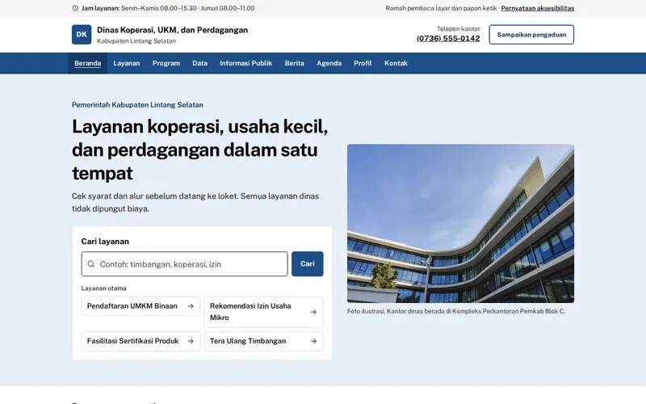This screenshot has width=646, height=404.
Task: Click arrow icon on Tera Ulang Timbangan
Action: pyautogui.click(x=313, y=341)
